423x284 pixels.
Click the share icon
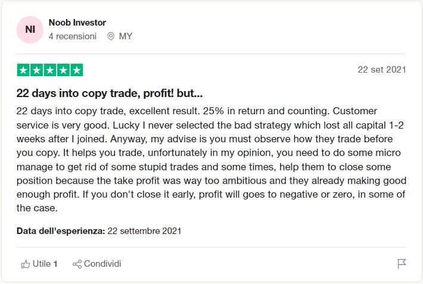[x=77, y=264]
